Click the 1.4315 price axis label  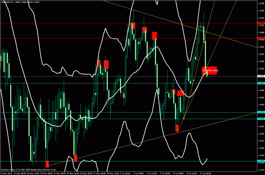(261, 141)
